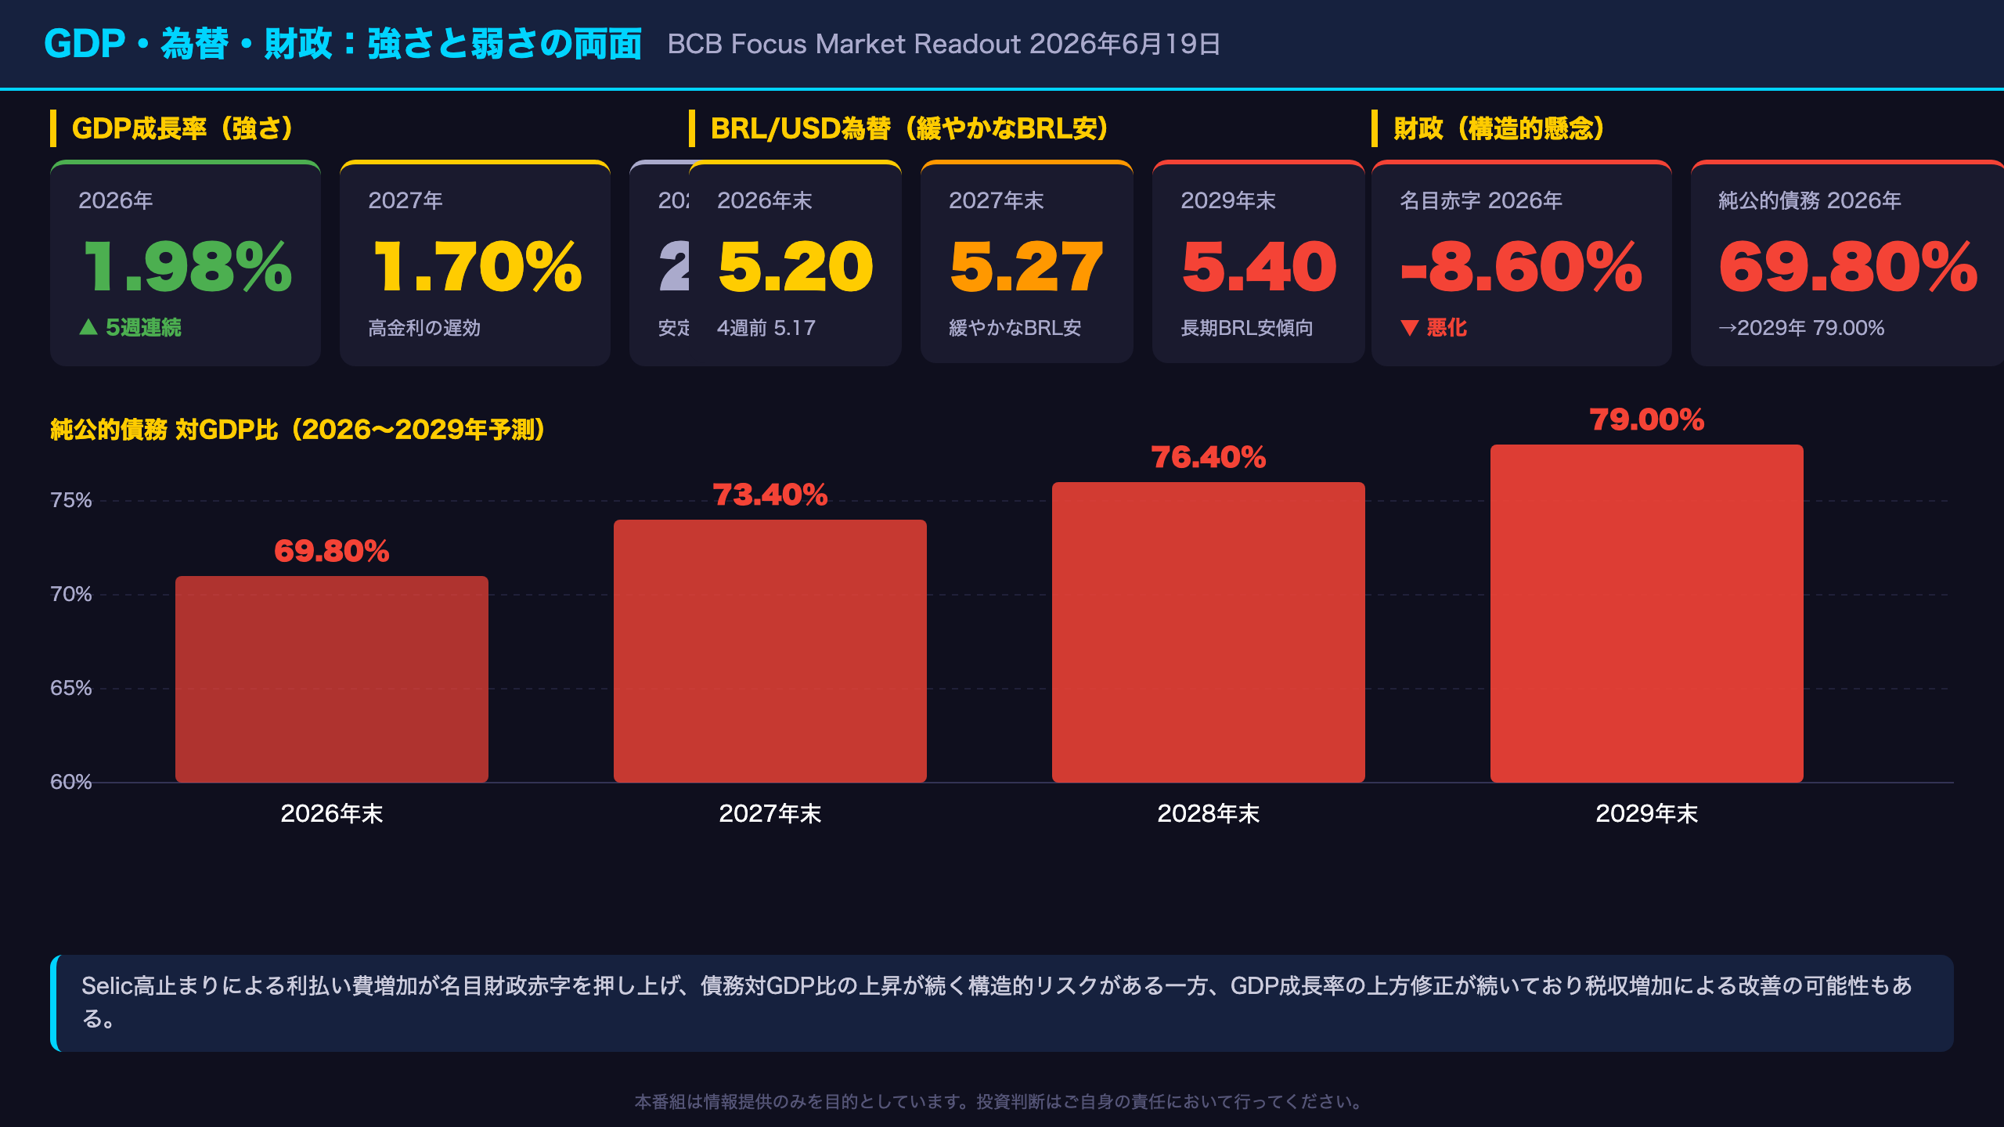Click the net public debt value 69.80% card
Viewport: 2004px width, 1127px height.
1847,263
